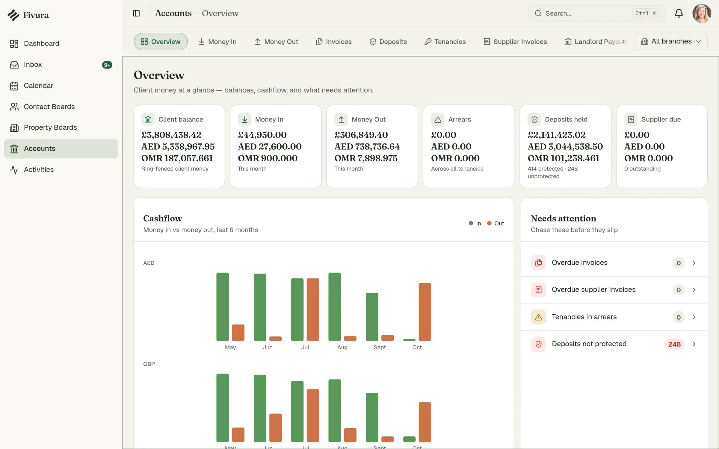
Task: Switch to the Money In tab
Action: click(x=217, y=42)
